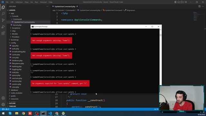Open the Source Control view
The image size is (206, 116).
[x=3, y=20]
